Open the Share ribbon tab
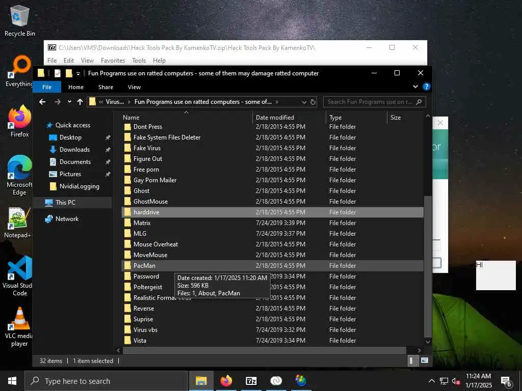 pyautogui.click(x=106, y=87)
